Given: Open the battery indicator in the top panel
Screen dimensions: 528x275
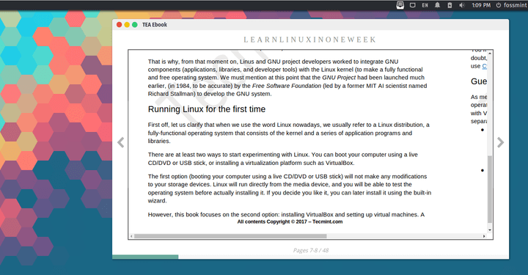Looking at the screenshot, I should 450,5.
